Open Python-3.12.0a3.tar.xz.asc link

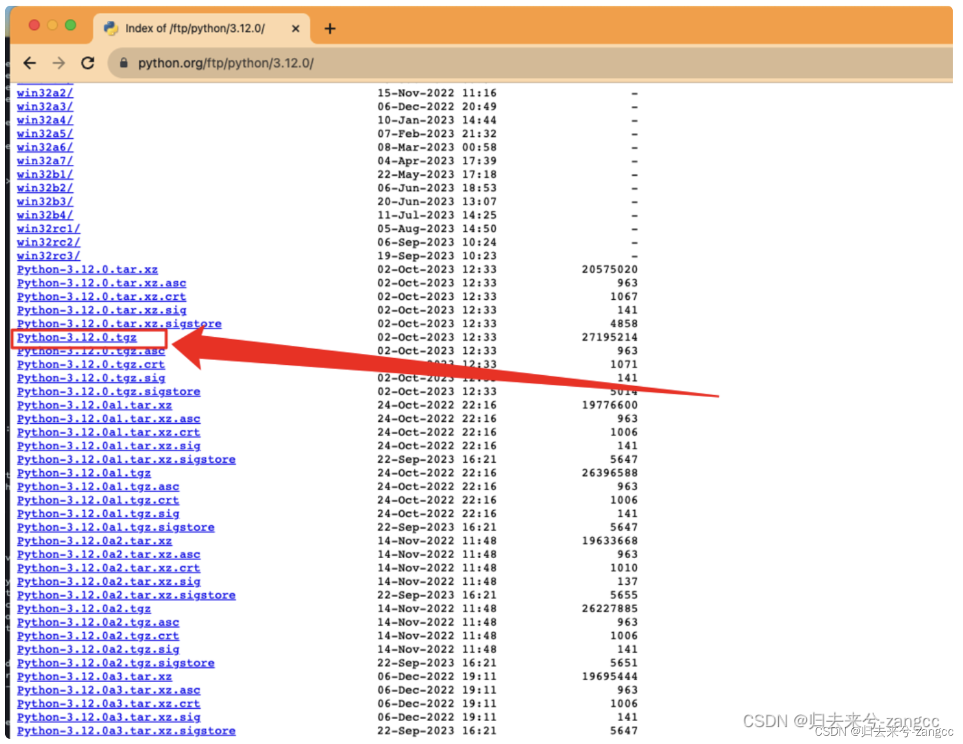[109, 690]
